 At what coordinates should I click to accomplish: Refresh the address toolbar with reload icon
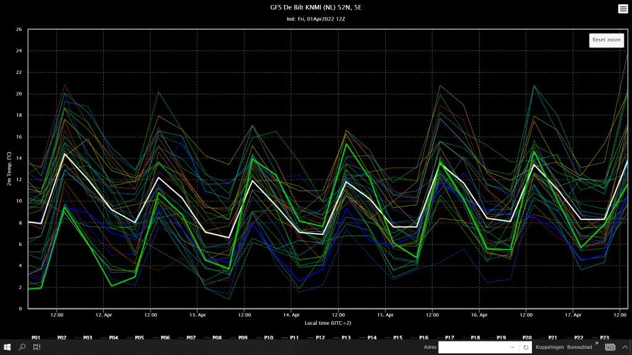click(526, 348)
